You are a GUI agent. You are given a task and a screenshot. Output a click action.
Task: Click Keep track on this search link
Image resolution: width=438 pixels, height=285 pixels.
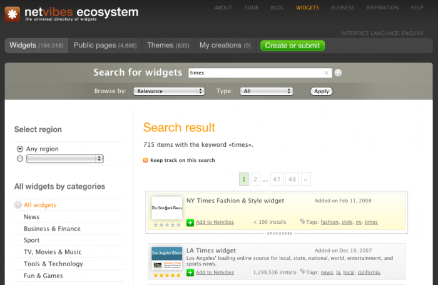pos(183,160)
